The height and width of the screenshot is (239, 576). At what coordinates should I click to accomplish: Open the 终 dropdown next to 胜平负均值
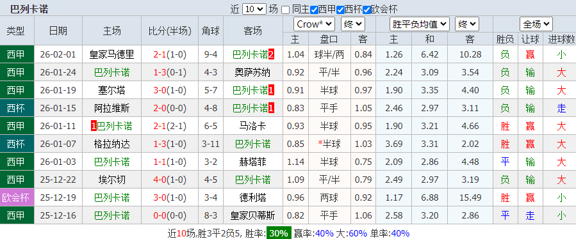[467, 24]
